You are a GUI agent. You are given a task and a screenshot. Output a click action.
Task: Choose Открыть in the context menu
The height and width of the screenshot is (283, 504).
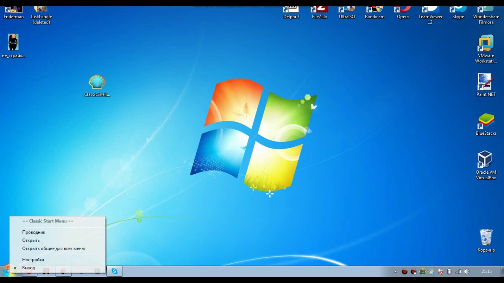pyautogui.click(x=57, y=241)
